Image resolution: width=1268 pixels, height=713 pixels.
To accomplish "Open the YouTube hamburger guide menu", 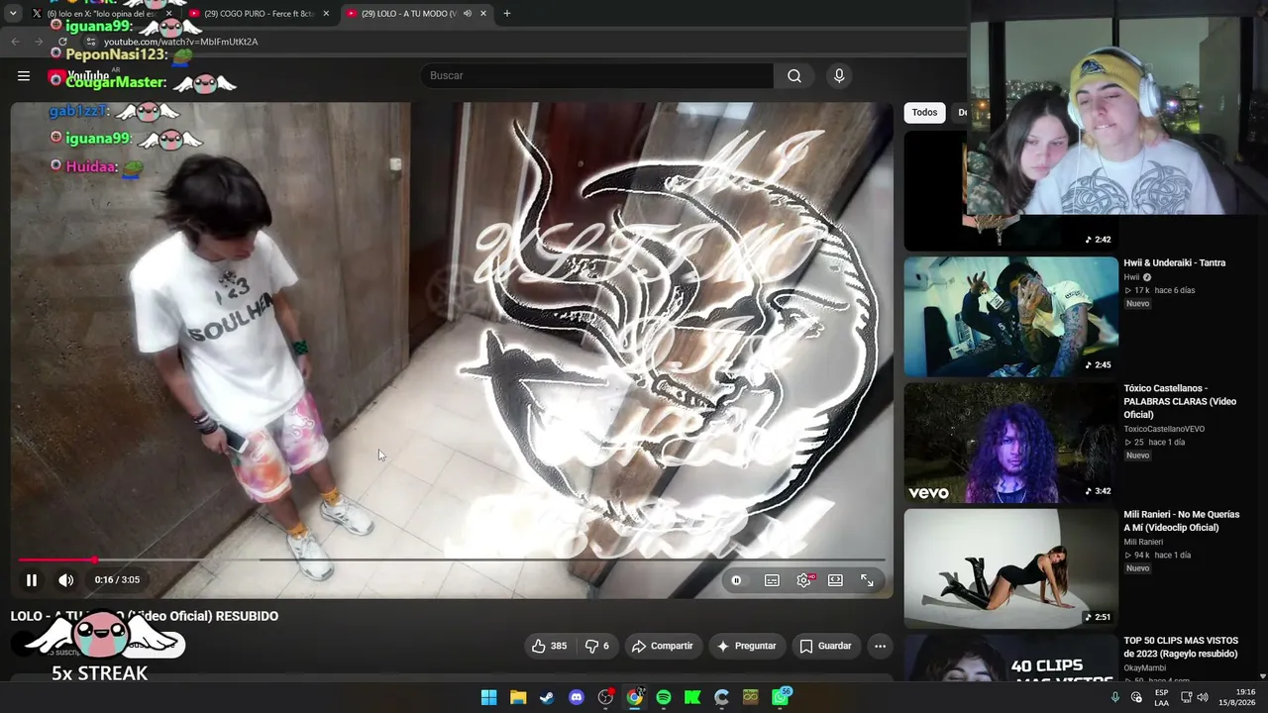I will pyautogui.click(x=24, y=75).
